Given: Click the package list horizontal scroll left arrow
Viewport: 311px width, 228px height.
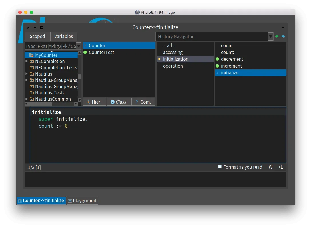Looking at the screenshot, I should click(26, 104).
